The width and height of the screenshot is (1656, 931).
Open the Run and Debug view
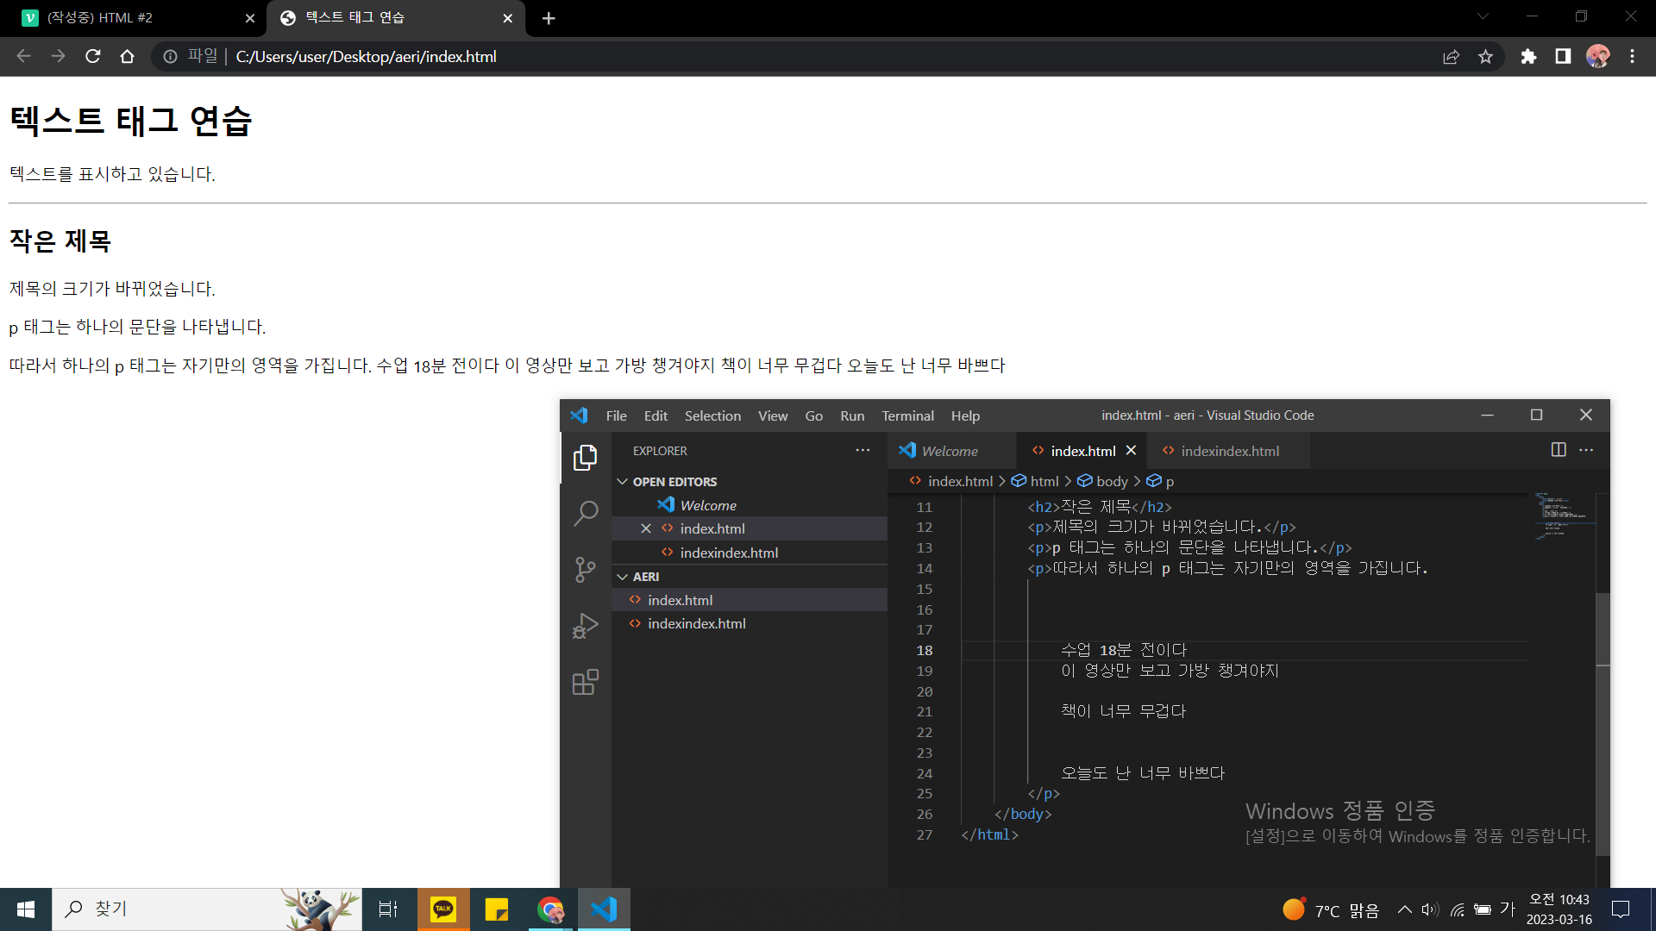(x=586, y=626)
